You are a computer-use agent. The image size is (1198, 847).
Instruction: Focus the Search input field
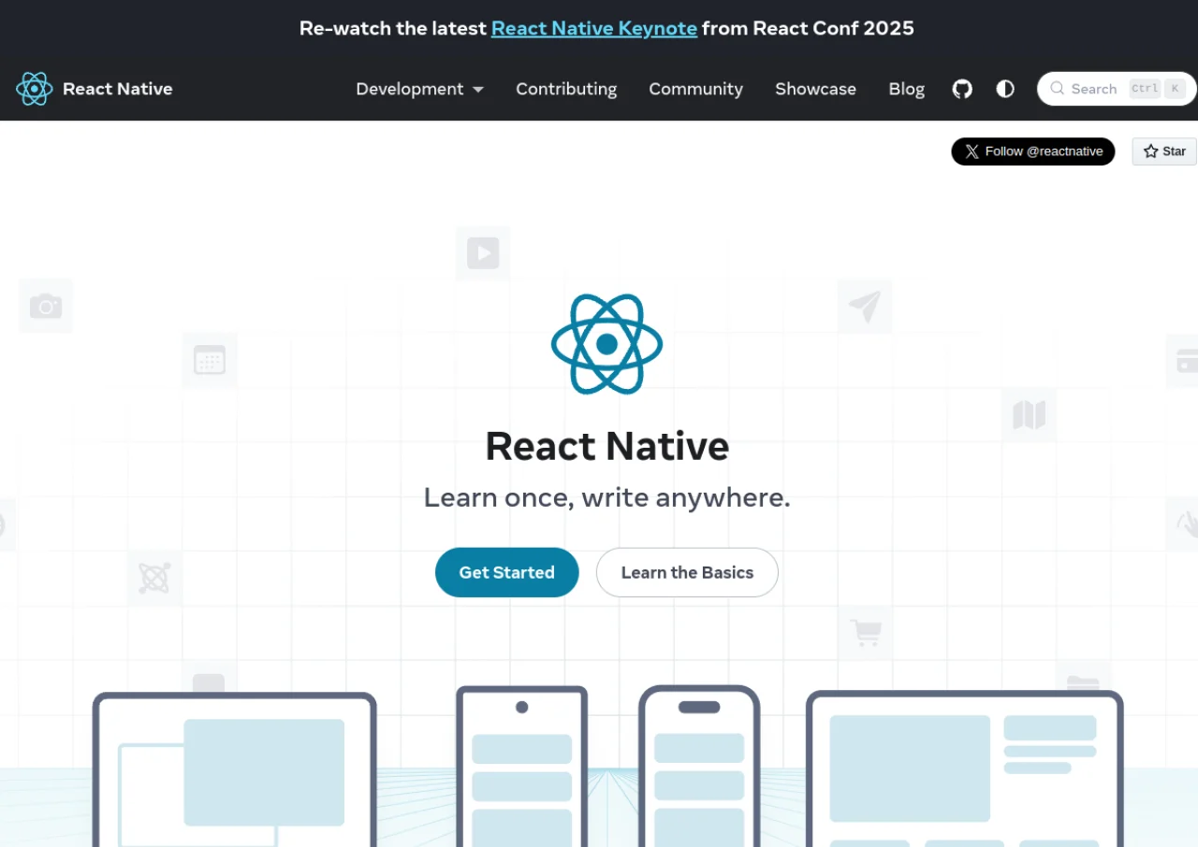(x=1117, y=89)
